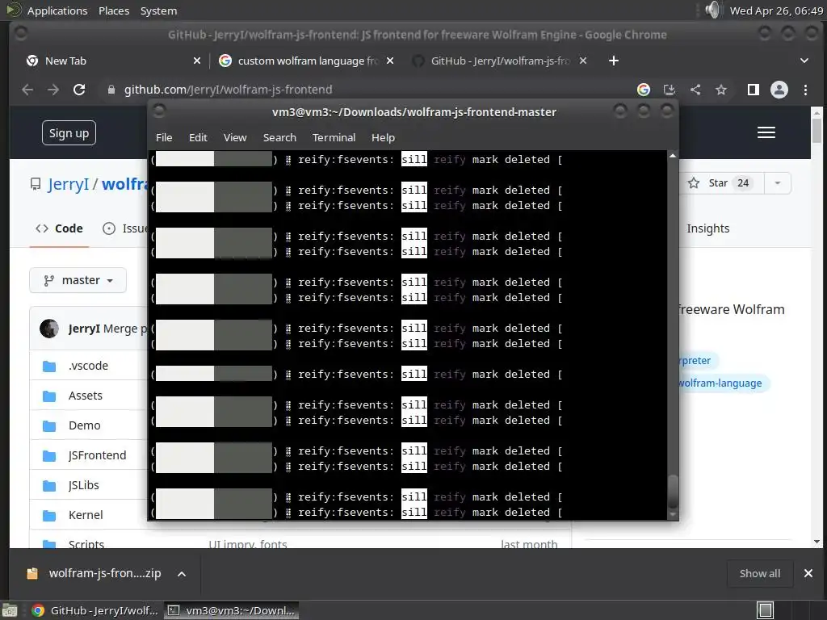Switch to vm3 terminal taskbar item
827x620 pixels.
pyautogui.click(x=232, y=610)
